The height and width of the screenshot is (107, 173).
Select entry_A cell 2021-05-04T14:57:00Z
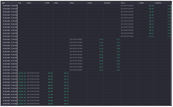(x=33, y=73)
